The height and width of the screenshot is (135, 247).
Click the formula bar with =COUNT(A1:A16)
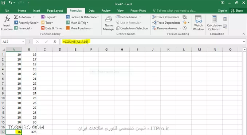pyautogui.click(x=151, y=42)
